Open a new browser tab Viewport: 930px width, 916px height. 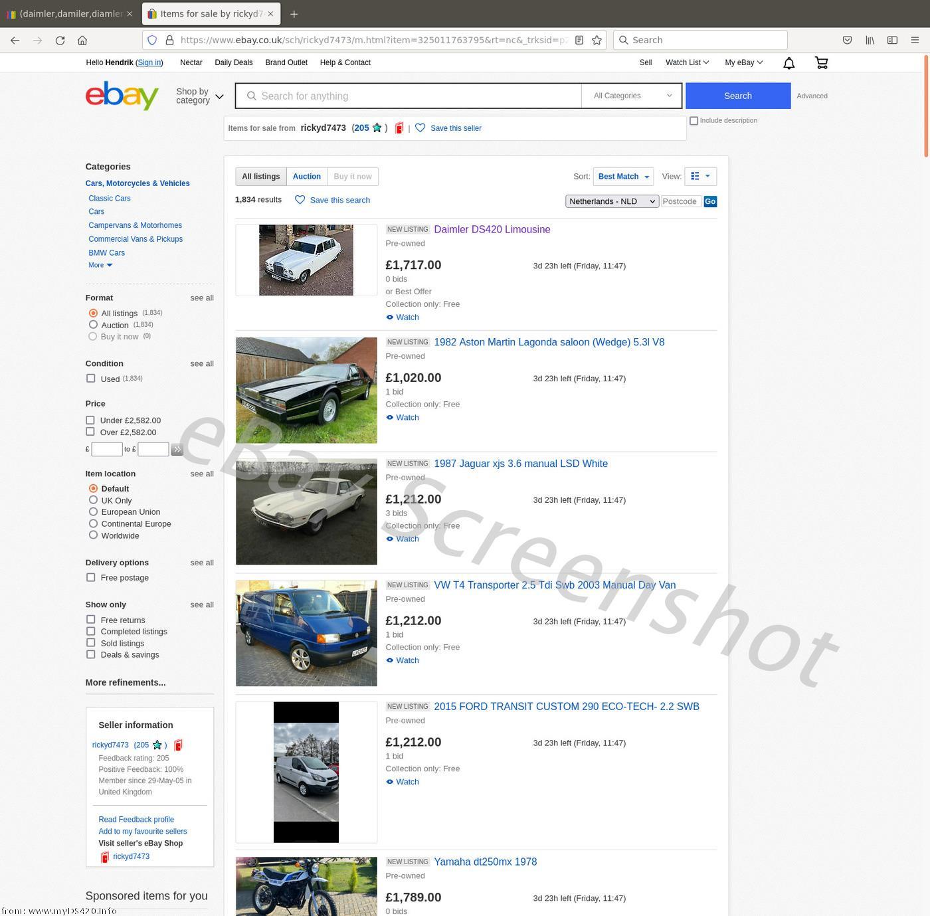click(294, 14)
